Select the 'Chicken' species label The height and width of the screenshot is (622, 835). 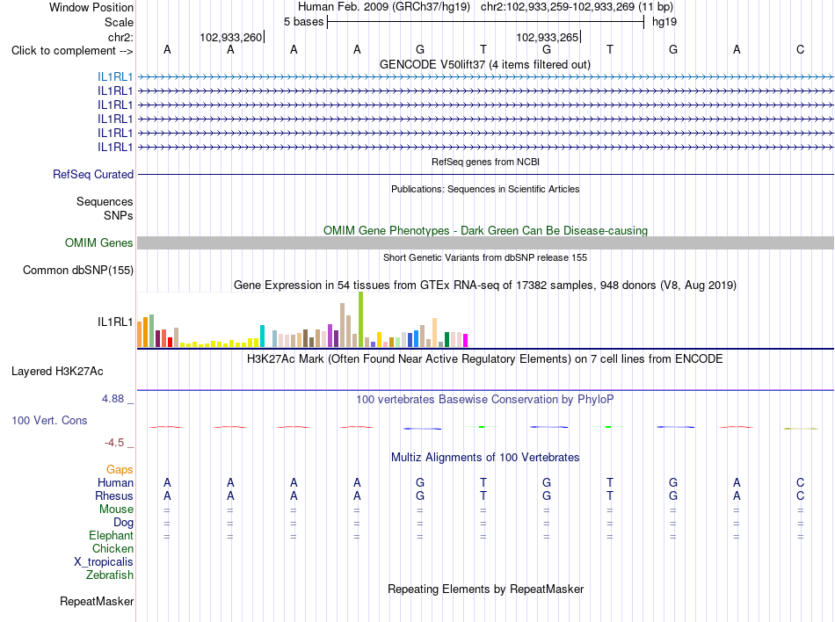113,548
